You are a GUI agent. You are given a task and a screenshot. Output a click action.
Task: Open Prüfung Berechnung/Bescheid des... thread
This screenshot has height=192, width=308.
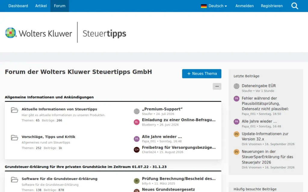[179, 178]
